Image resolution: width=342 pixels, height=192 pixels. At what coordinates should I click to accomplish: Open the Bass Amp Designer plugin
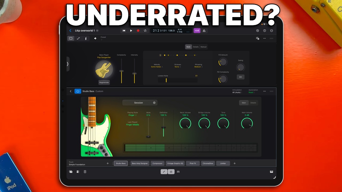click(x=140, y=163)
